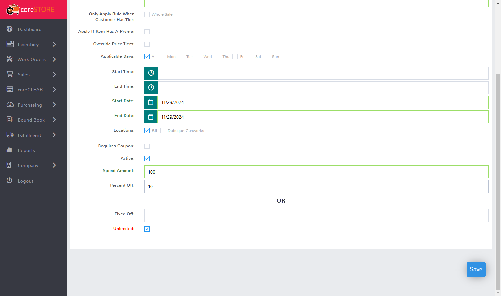Click the Purchasing cloud icon
The height and width of the screenshot is (296, 501).
click(x=10, y=105)
